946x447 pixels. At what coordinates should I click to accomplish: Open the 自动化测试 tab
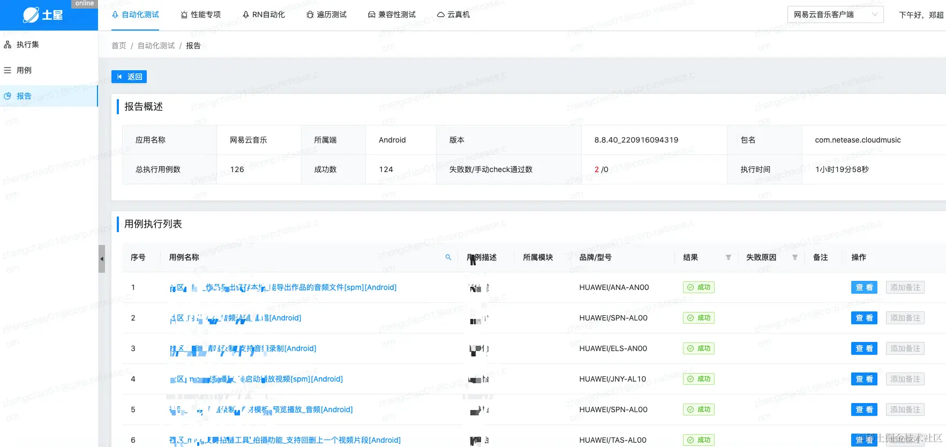[136, 14]
